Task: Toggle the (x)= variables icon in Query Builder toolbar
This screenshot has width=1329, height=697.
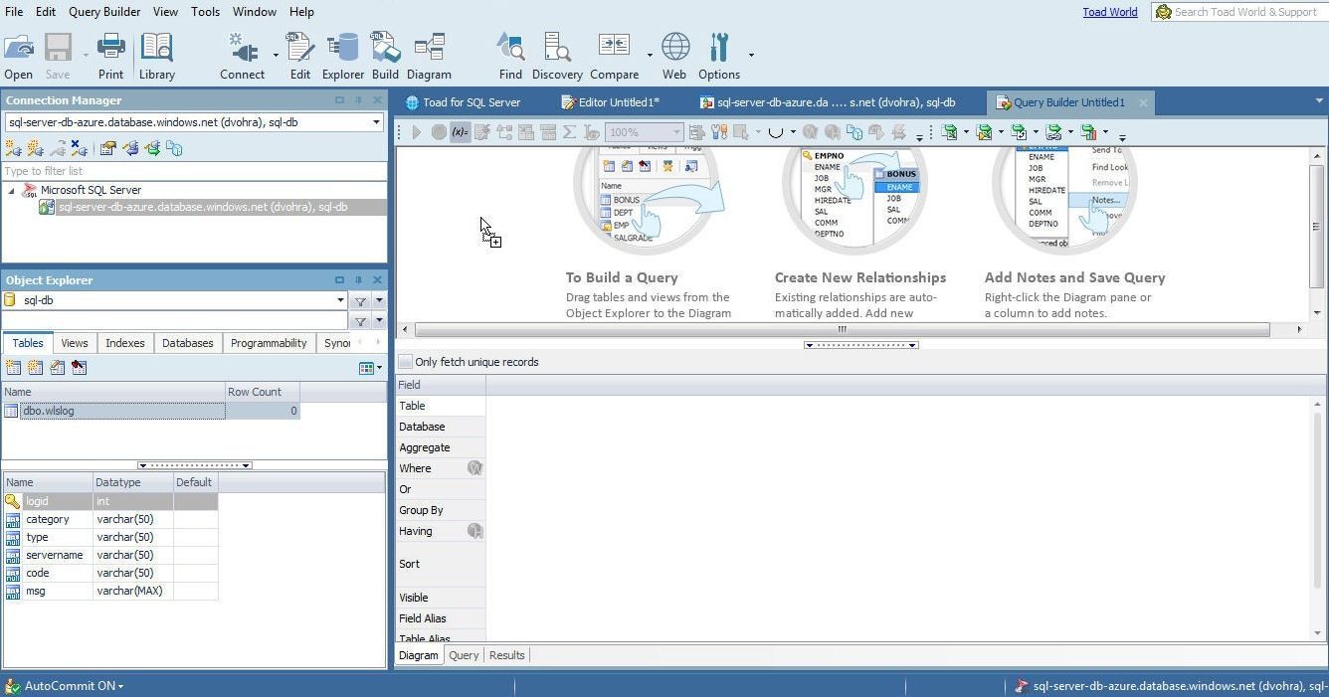Action: point(460,131)
